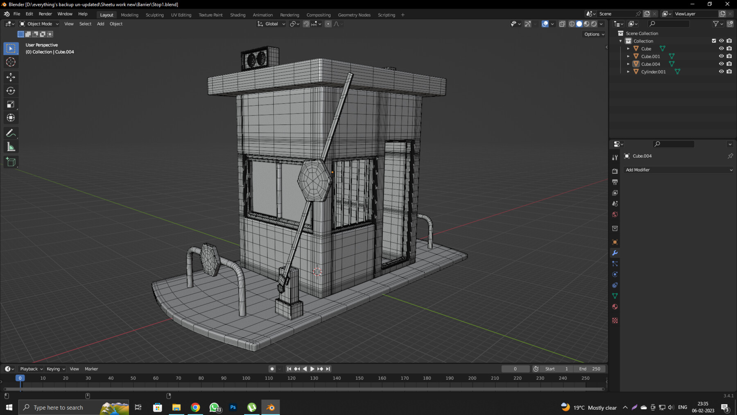Uncheck the Collection checkbox in outliner
Screen dimensions: 737x415
713,41
